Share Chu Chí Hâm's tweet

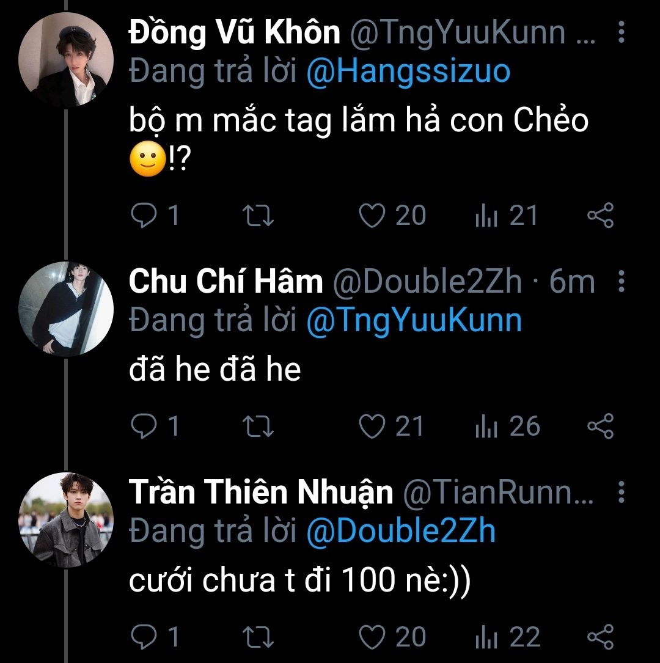(600, 427)
